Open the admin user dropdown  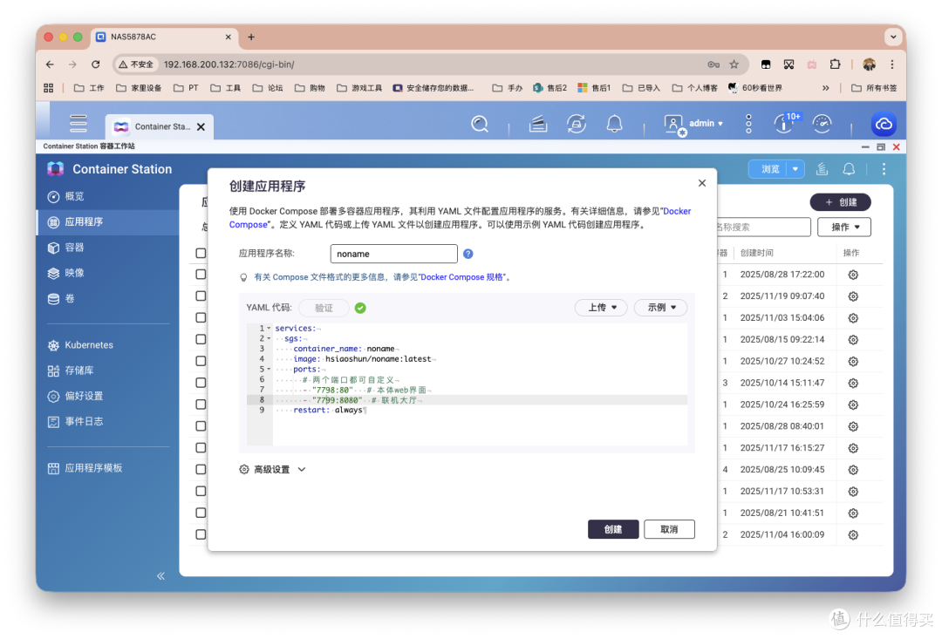tap(694, 124)
